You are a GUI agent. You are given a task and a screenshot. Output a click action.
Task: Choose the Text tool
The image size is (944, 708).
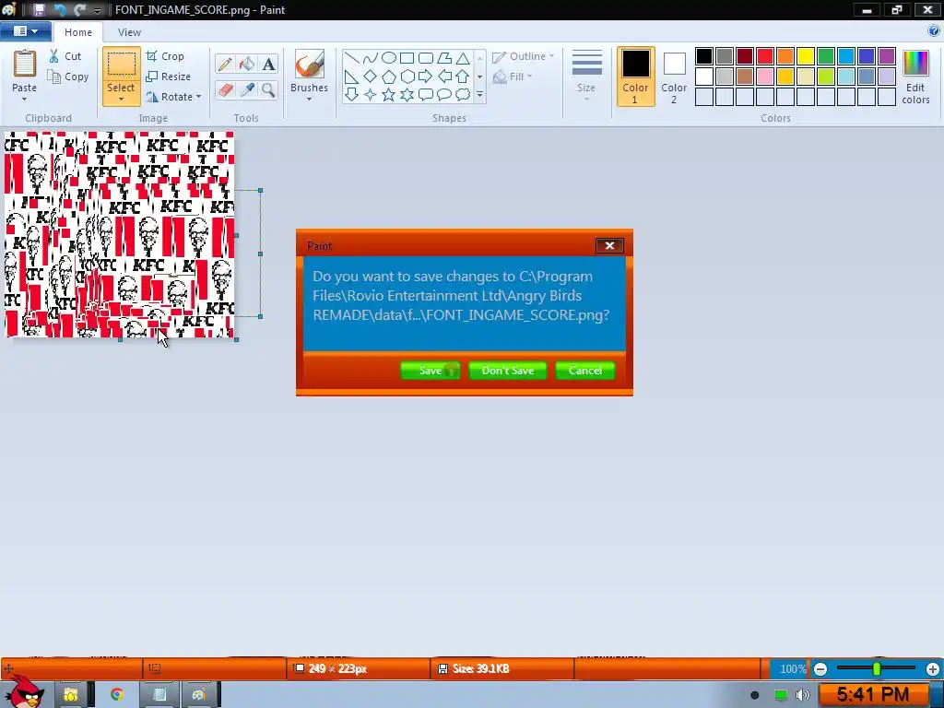(x=268, y=64)
